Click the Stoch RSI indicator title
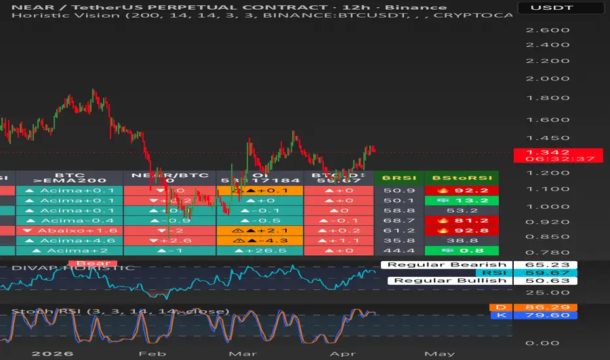The height and width of the screenshot is (360, 610). pos(120,312)
